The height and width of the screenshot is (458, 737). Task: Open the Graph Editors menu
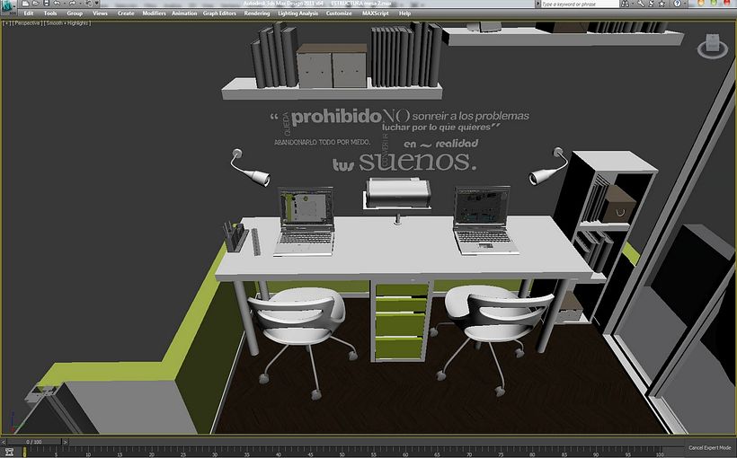coord(219,13)
